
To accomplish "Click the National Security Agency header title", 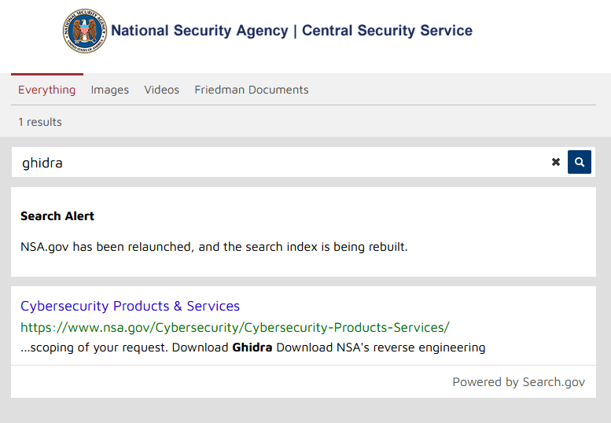I will coord(200,31).
